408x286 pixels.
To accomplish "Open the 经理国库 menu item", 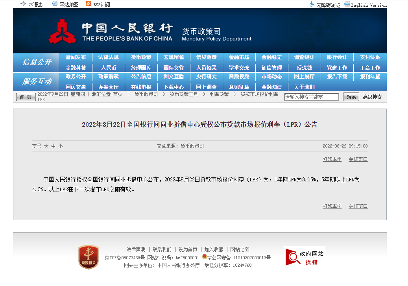I will pyautogui.click(x=141, y=68).
